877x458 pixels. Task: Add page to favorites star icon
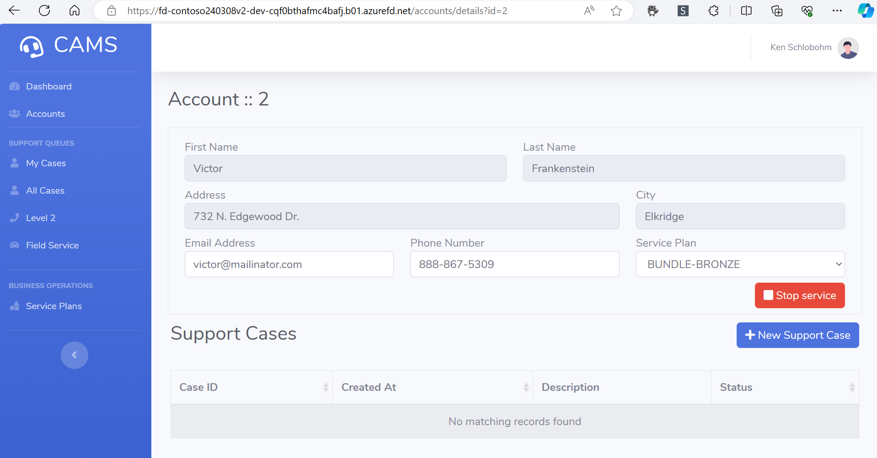tap(616, 11)
